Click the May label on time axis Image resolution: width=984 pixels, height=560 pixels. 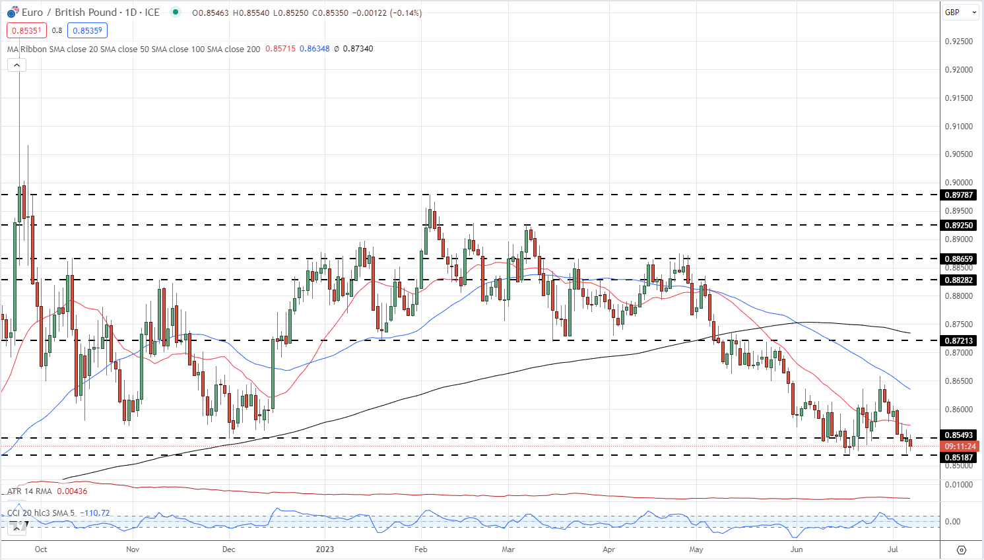click(x=696, y=549)
